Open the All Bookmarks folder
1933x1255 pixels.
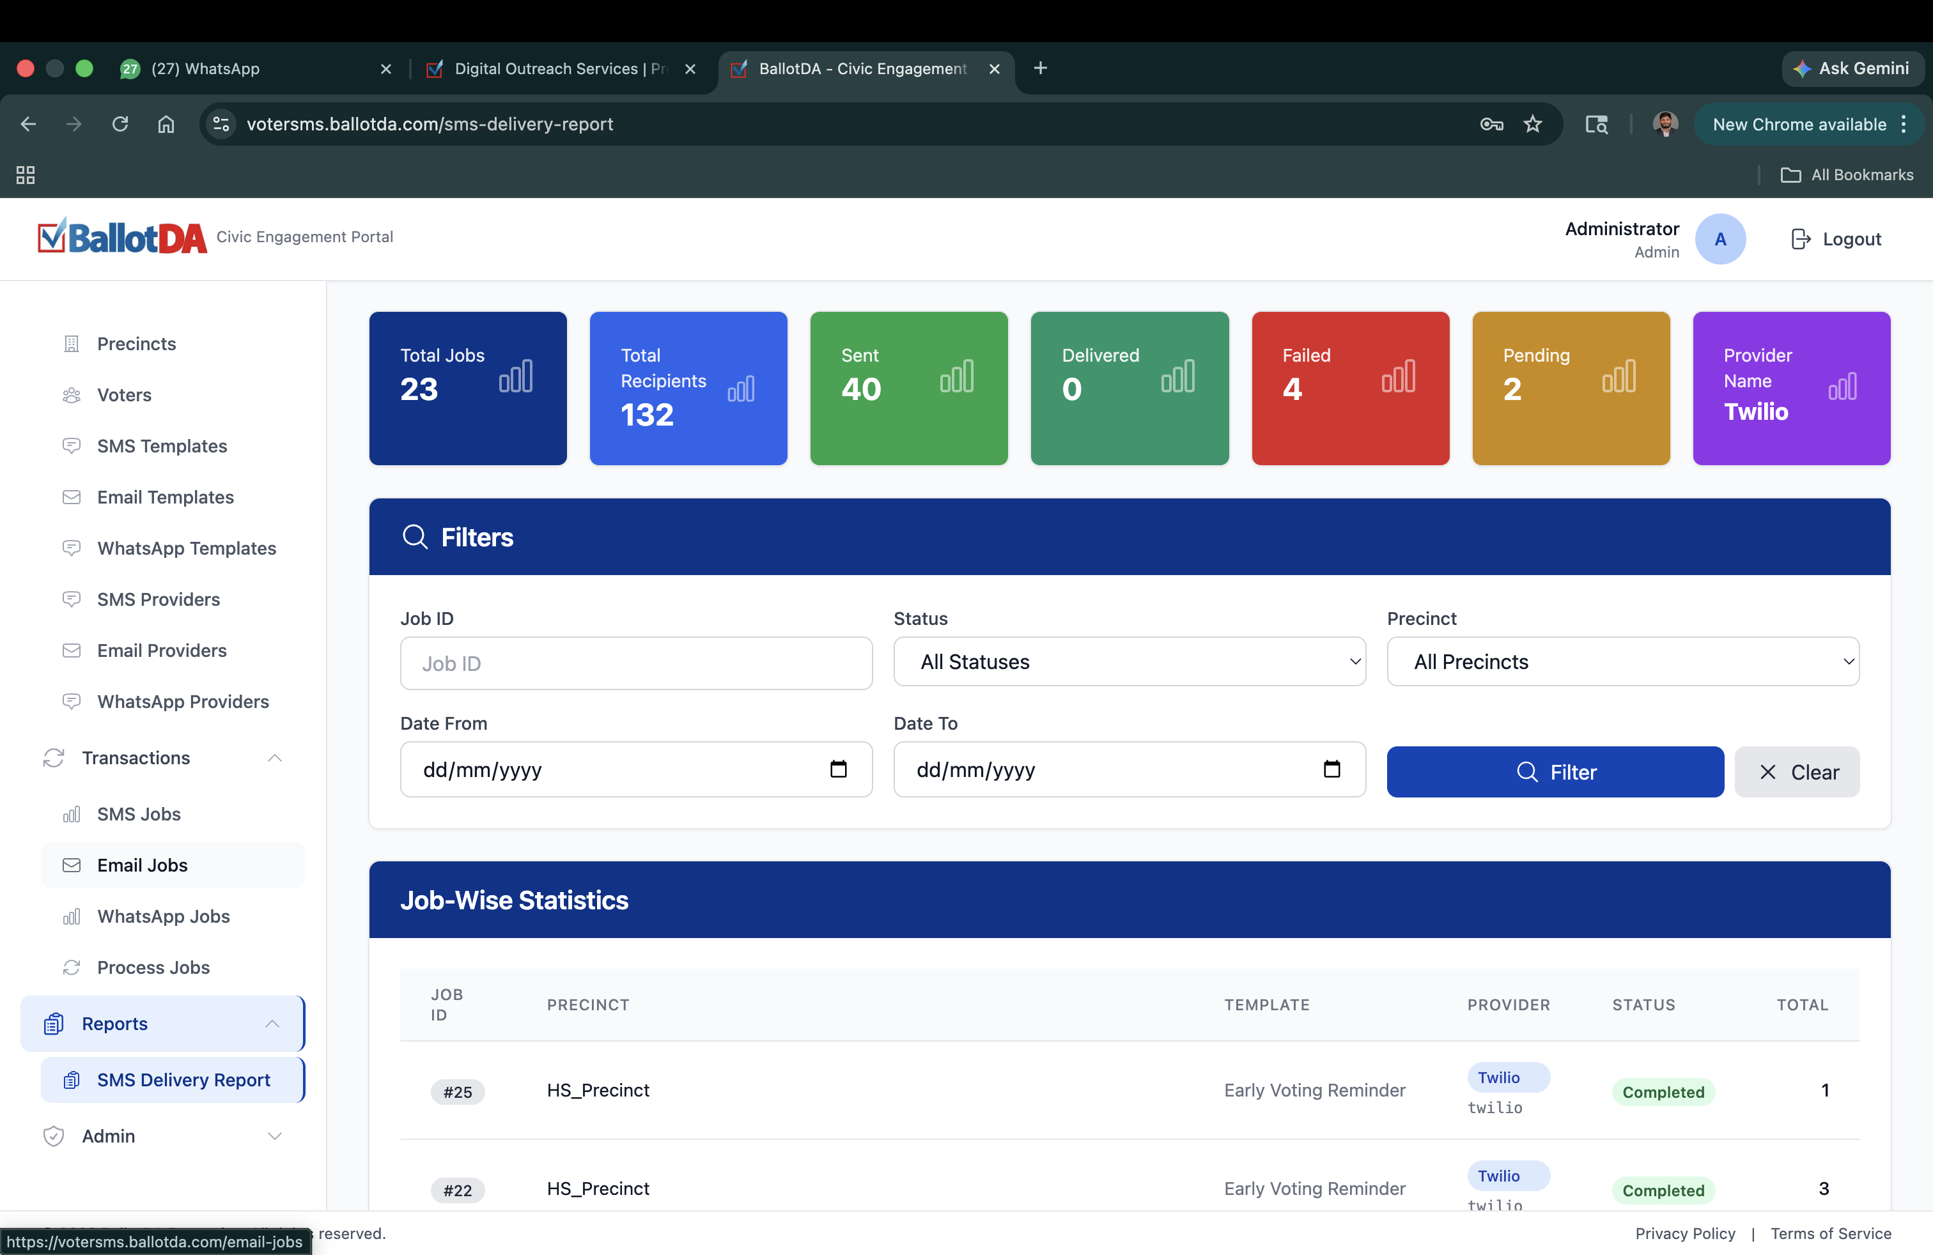pos(1847,174)
